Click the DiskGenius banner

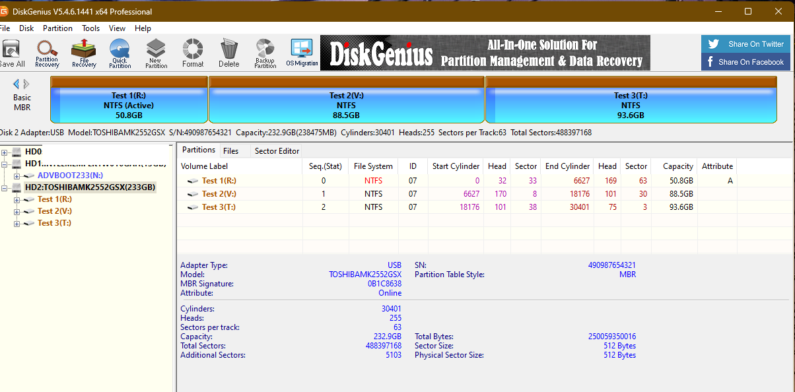coord(485,53)
